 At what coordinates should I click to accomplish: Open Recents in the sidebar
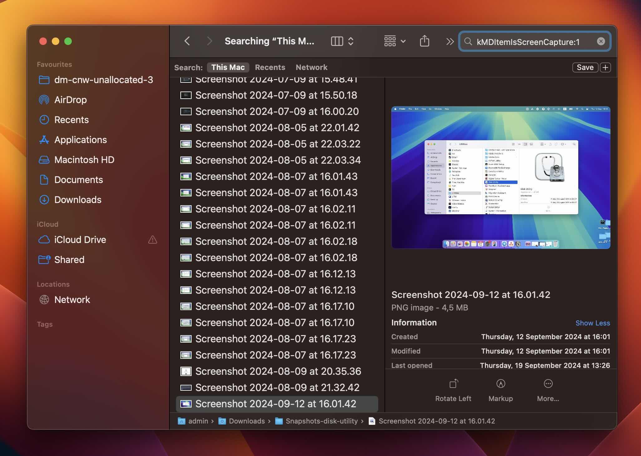click(64, 120)
